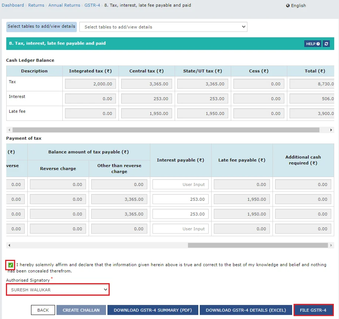
Task: Click the refresh icon beside HELP
Action: tap(326, 44)
